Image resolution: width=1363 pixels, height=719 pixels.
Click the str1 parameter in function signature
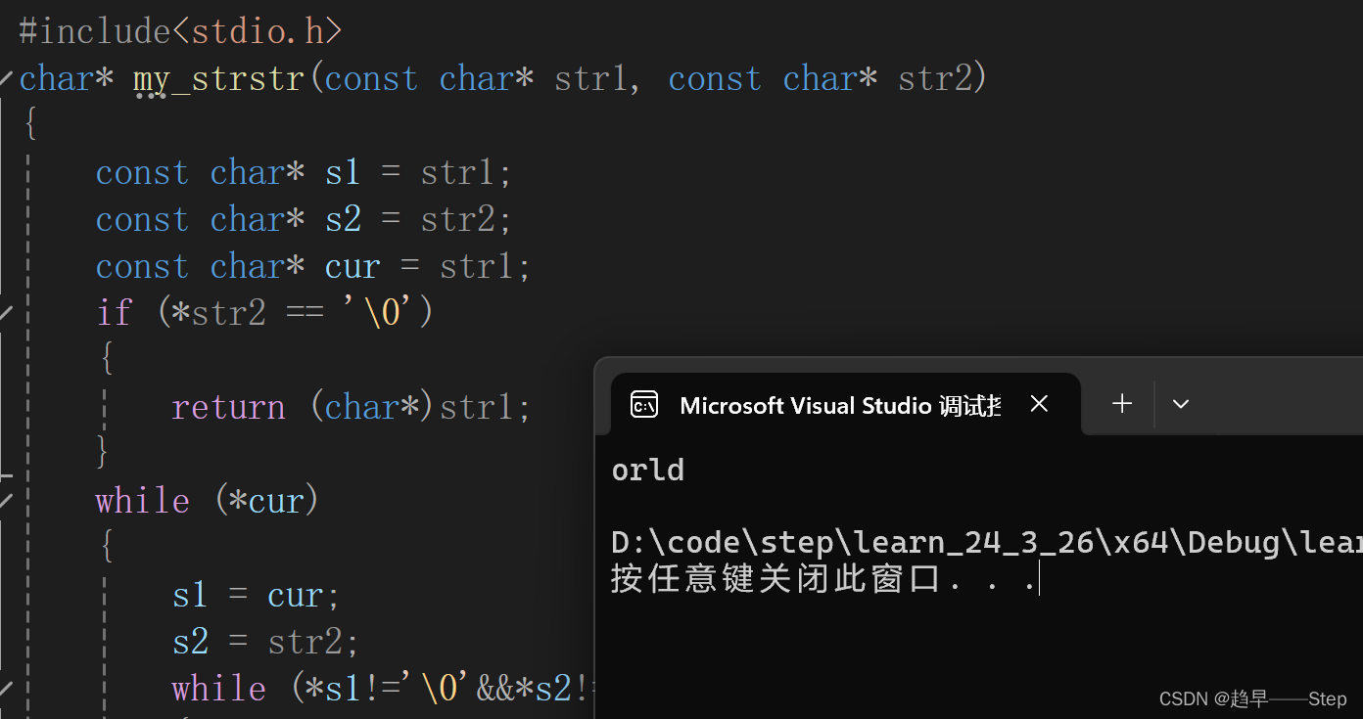591,78
